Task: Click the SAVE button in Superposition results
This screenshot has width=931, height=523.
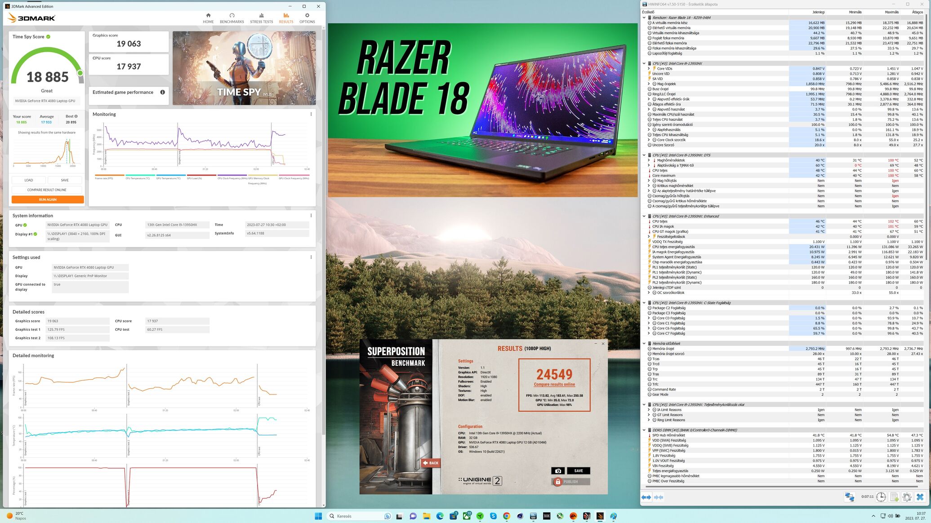Action: [579, 471]
